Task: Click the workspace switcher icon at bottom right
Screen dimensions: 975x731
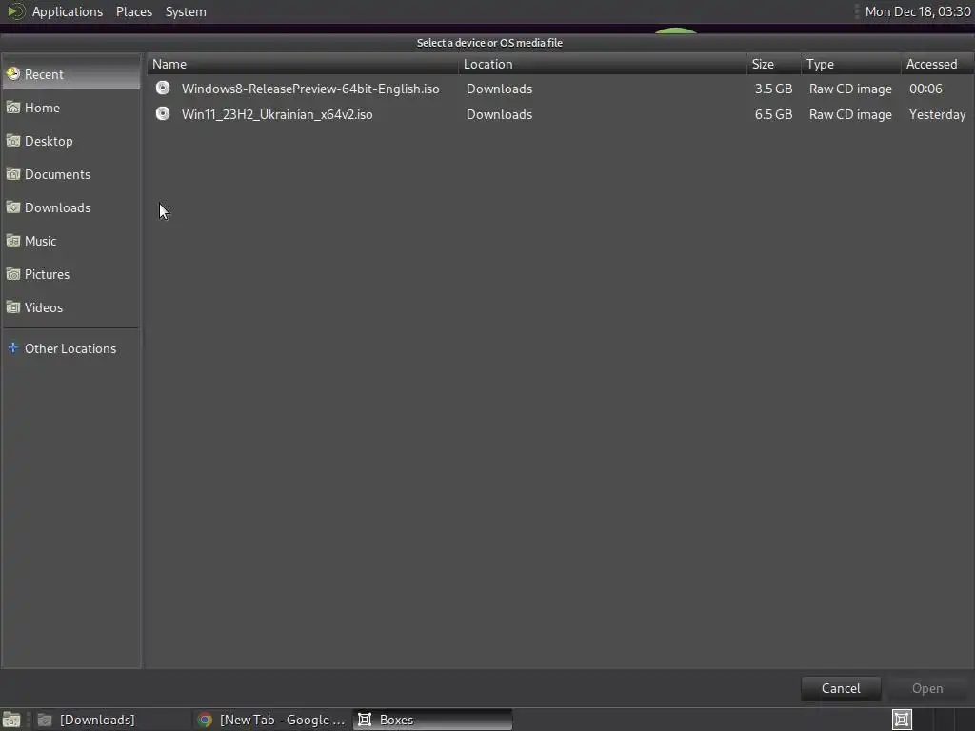Action: coord(902,720)
